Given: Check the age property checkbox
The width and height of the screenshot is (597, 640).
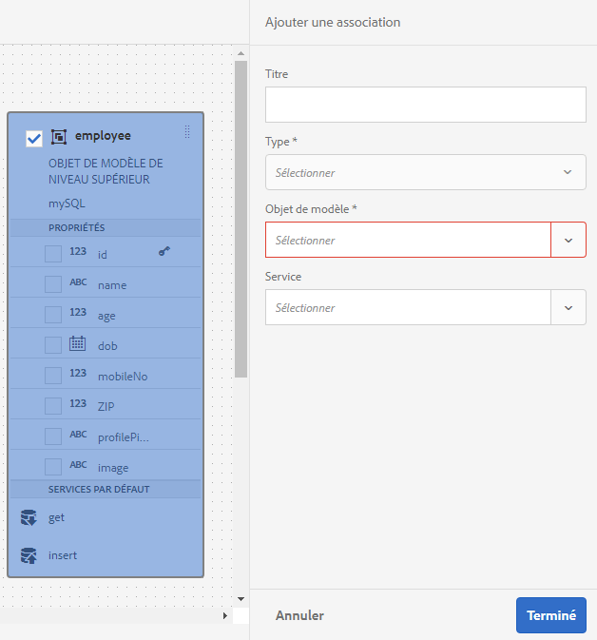Looking at the screenshot, I should (53, 315).
